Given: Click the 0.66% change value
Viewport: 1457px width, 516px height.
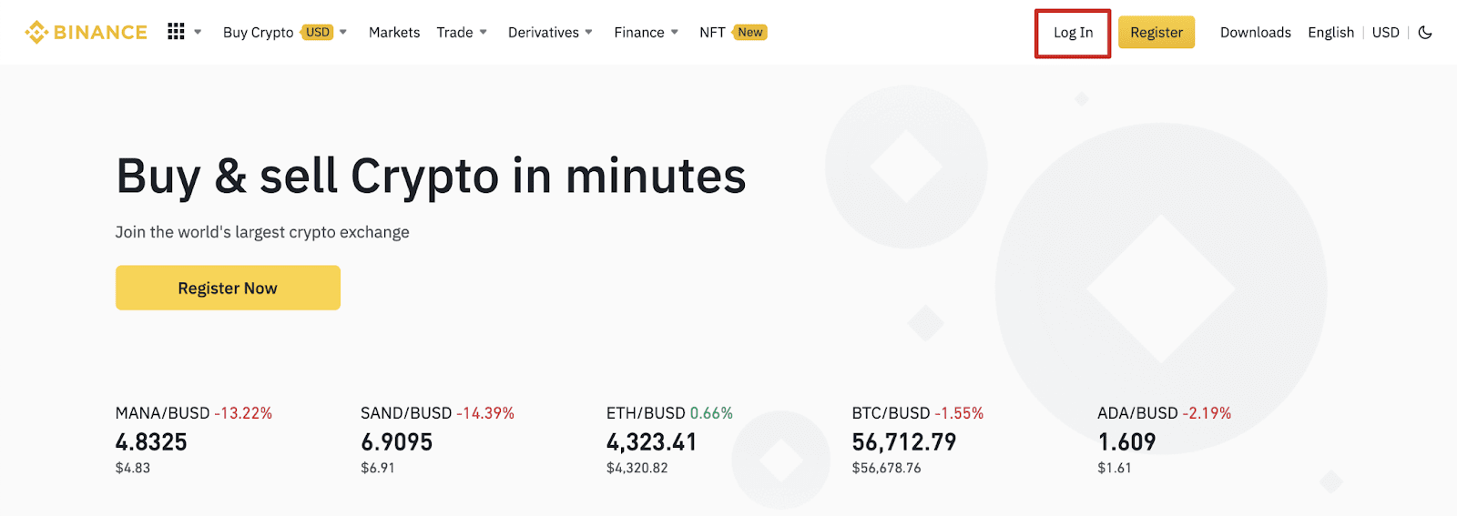Looking at the screenshot, I should click(711, 413).
